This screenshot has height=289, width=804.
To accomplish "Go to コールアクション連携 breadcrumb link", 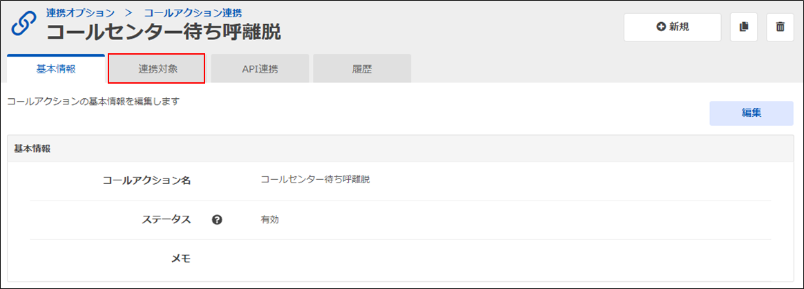I will [x=193, y=12].
